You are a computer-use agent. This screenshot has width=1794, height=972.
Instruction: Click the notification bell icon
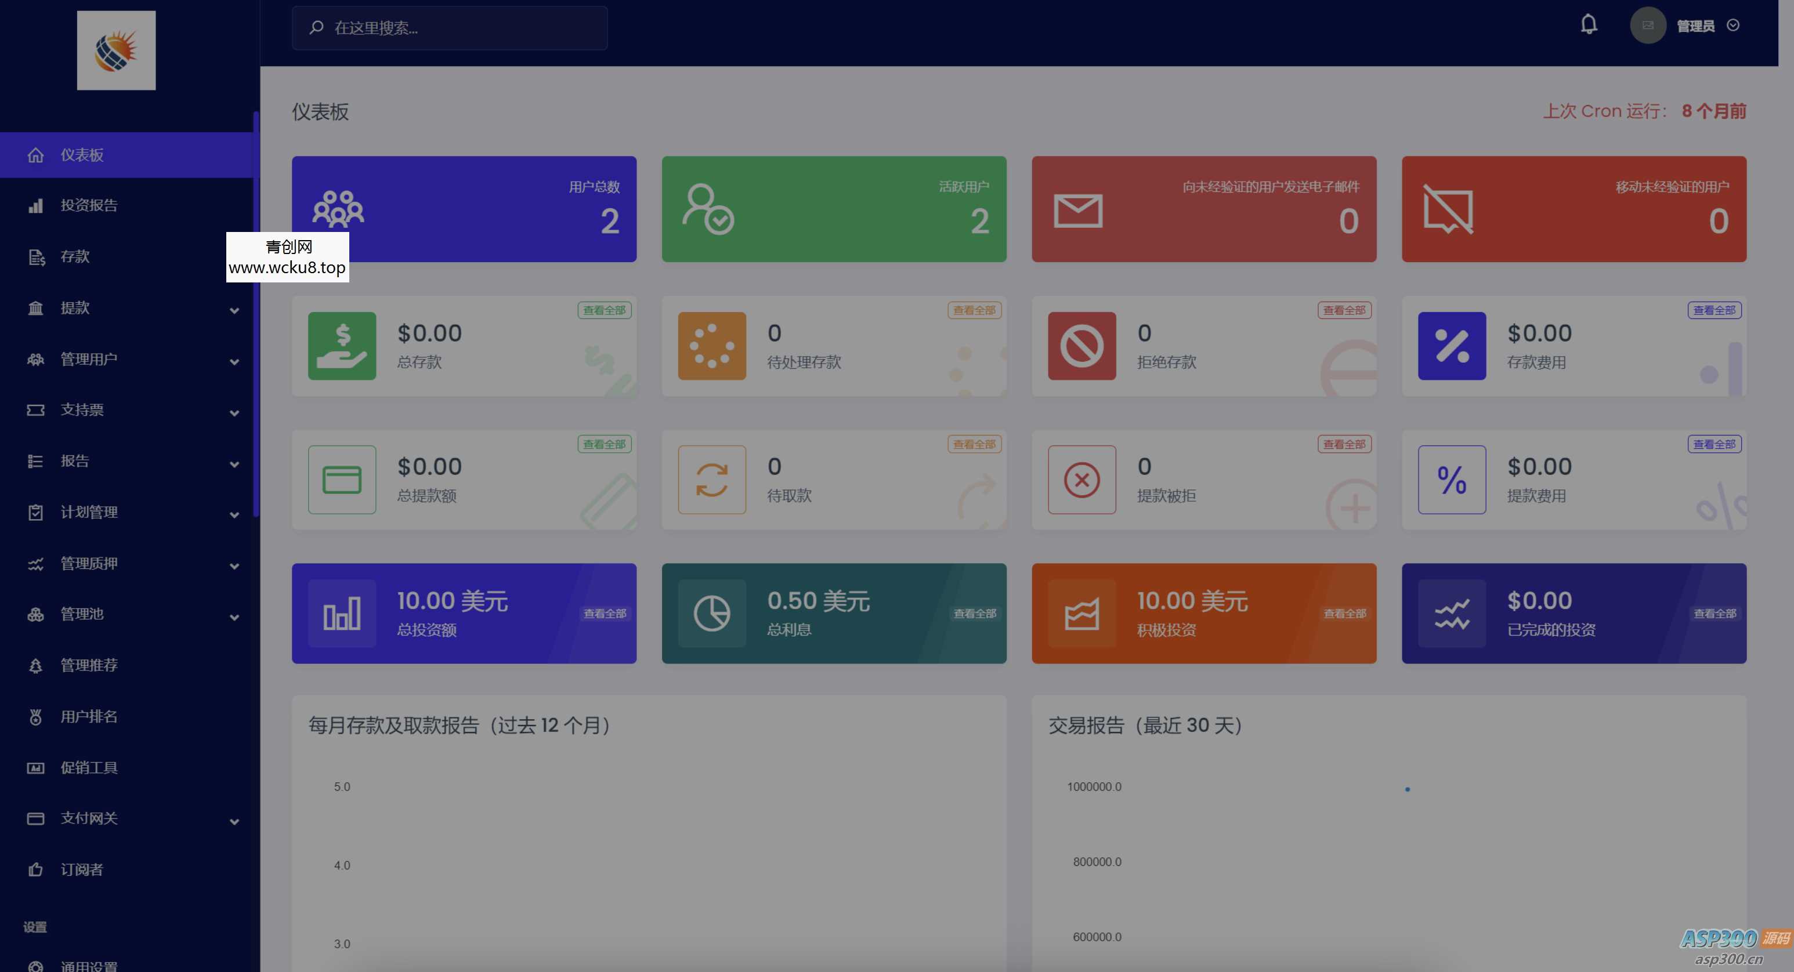1590,25
